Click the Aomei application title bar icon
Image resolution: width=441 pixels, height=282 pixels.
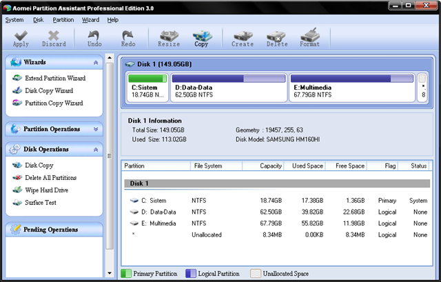coord(7,8)
